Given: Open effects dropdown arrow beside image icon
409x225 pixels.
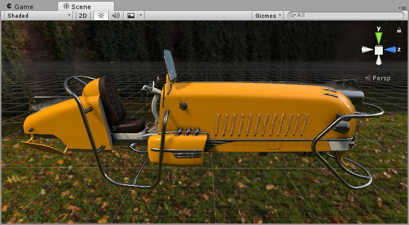Looking at the screenshot, I should pos(141,15).
